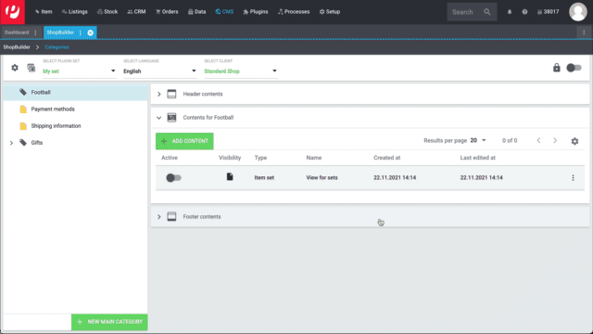The height and width of the screenshot is (334, 593).
Task: Expand the Header contents section
Action: point(158,94)
